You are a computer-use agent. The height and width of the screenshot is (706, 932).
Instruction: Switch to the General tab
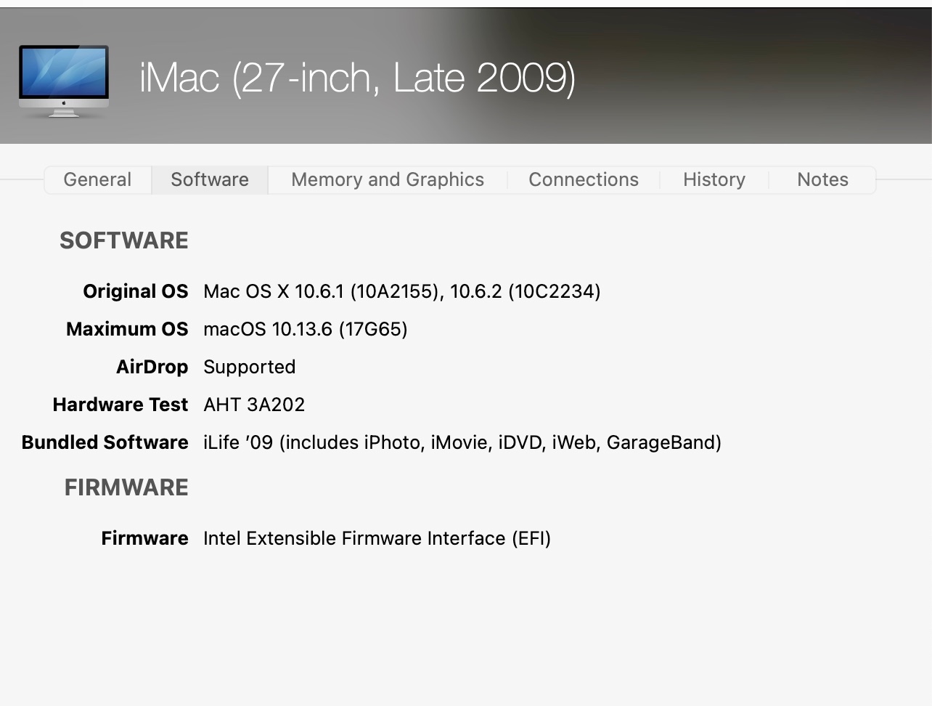(97, 179)
